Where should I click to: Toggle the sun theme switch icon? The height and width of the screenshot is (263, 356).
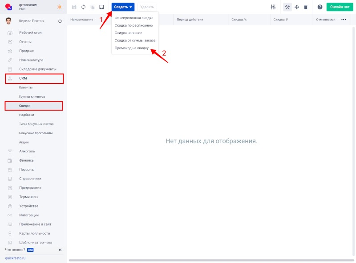point(59,7)
